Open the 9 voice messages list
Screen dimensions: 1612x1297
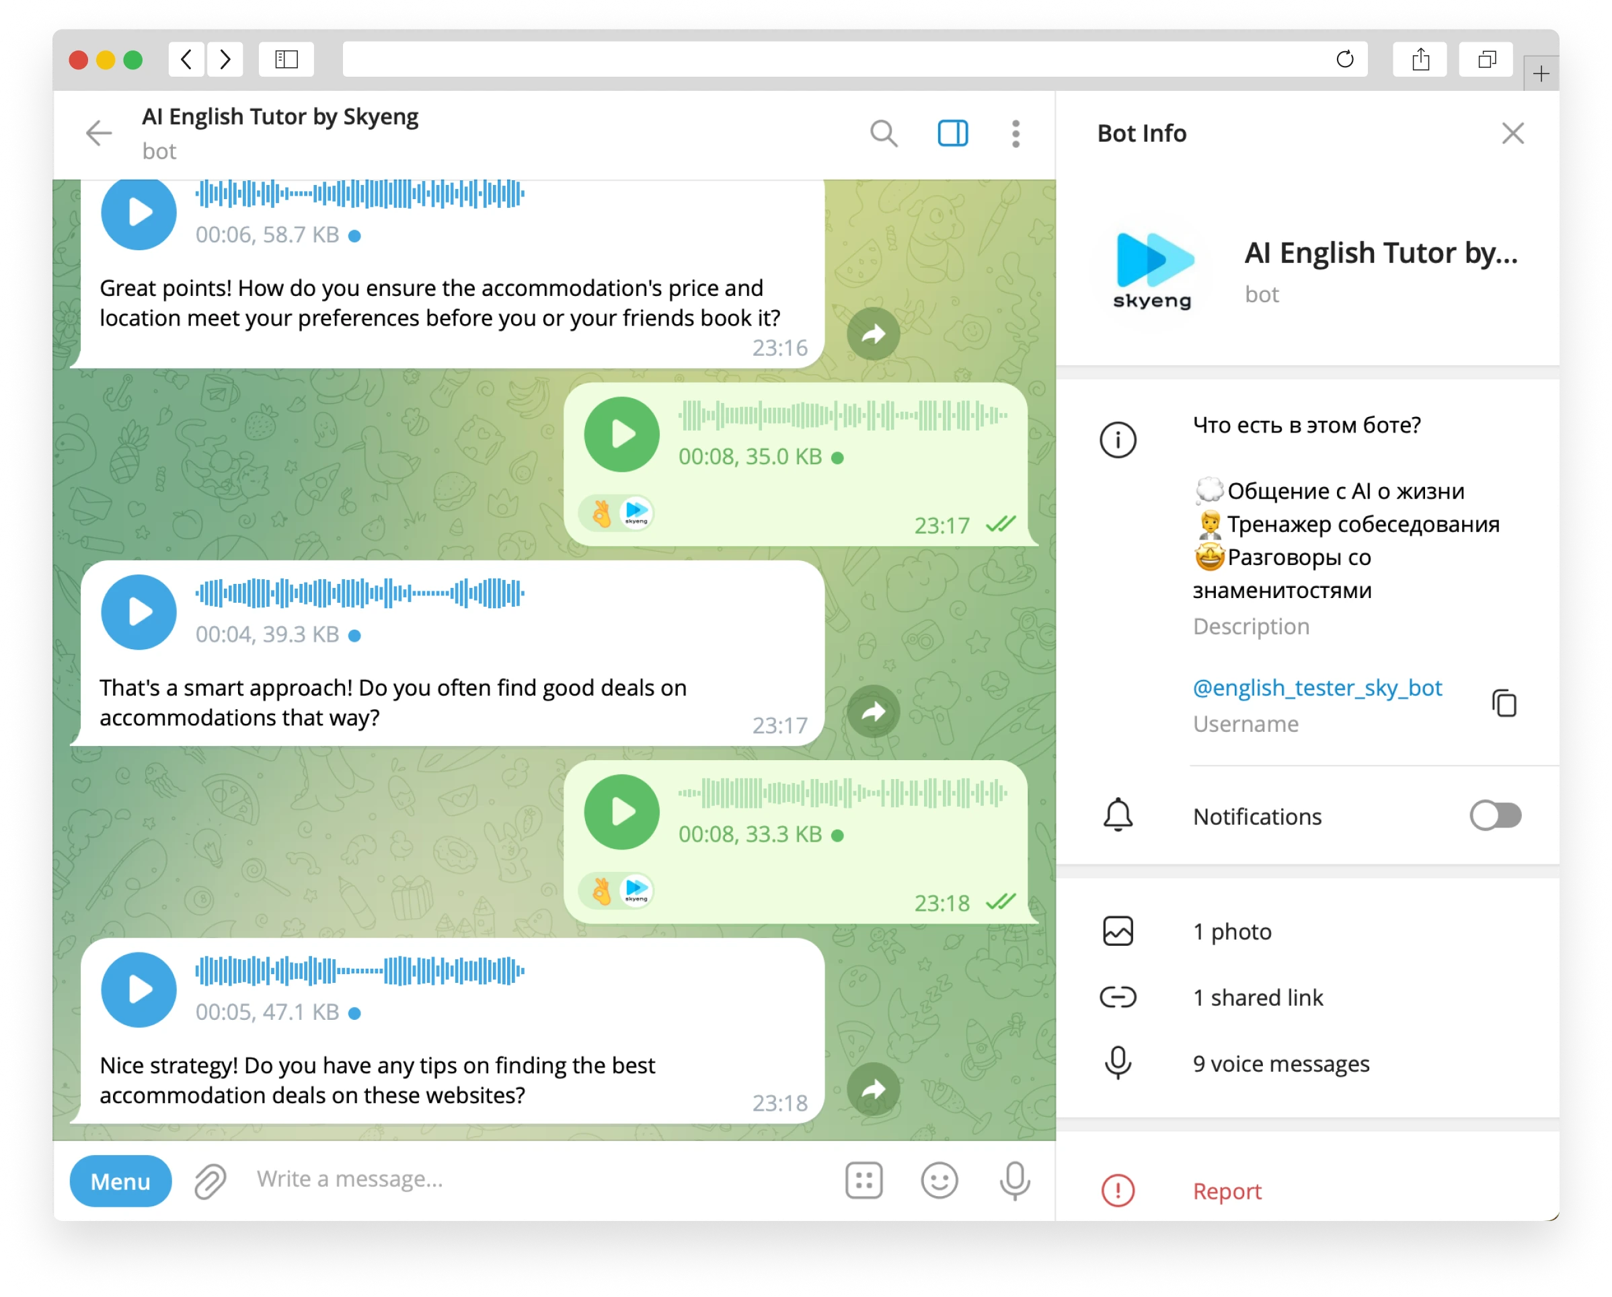[x=1280, y=1063]
